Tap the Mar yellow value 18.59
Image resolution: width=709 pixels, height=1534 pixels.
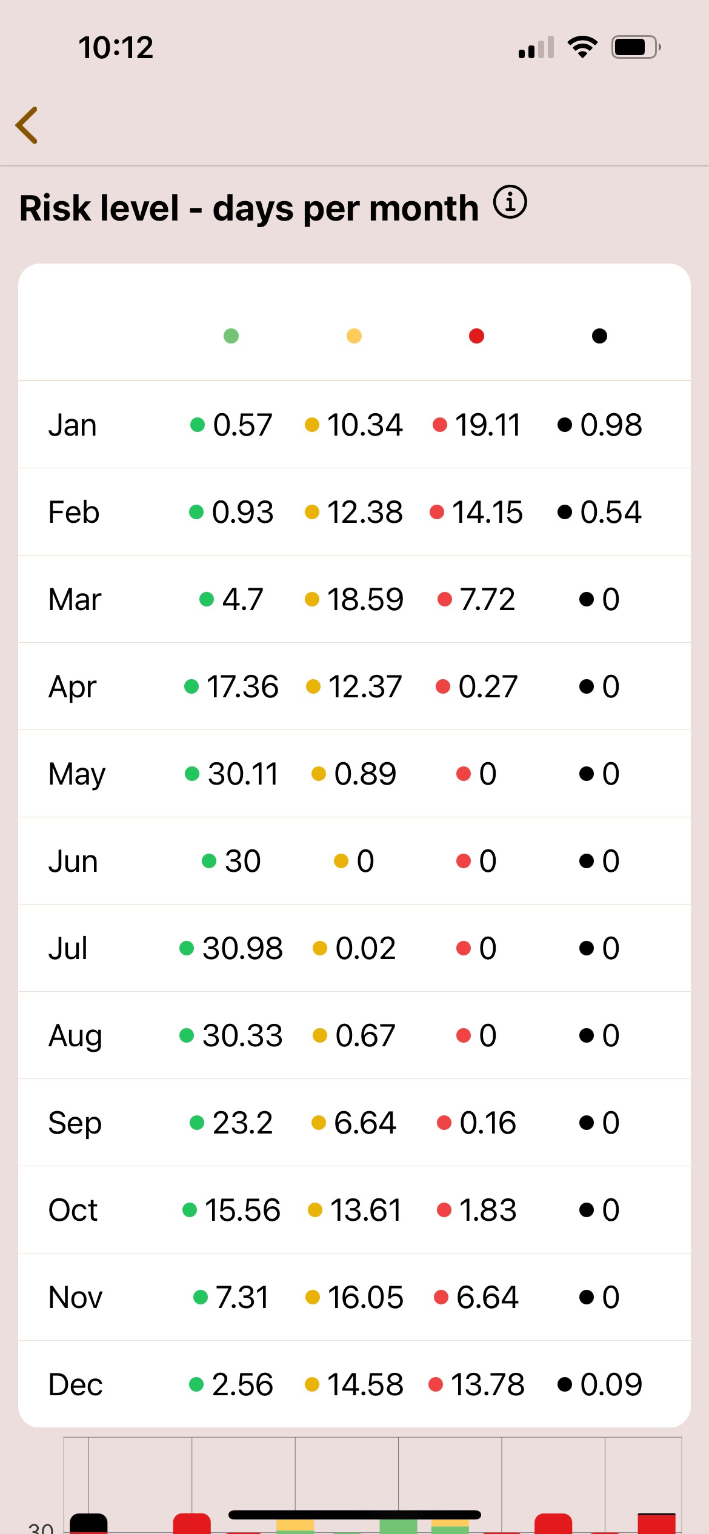pos(365,600)
